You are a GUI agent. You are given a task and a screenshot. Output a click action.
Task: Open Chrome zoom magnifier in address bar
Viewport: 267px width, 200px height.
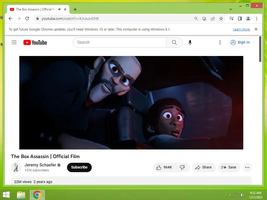click(196, 18)
